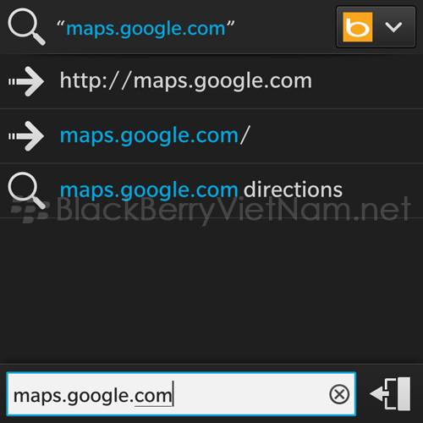Tap the exit arrow icon beside address bar
Screen dimensions: 423x423
390,393
